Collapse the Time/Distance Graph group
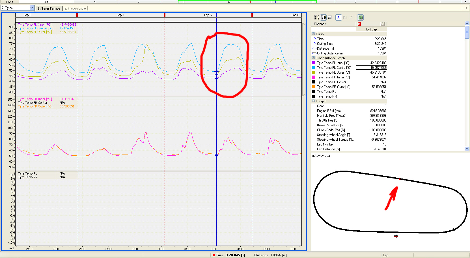Screen dimensions: 470x258 point(313,58)
